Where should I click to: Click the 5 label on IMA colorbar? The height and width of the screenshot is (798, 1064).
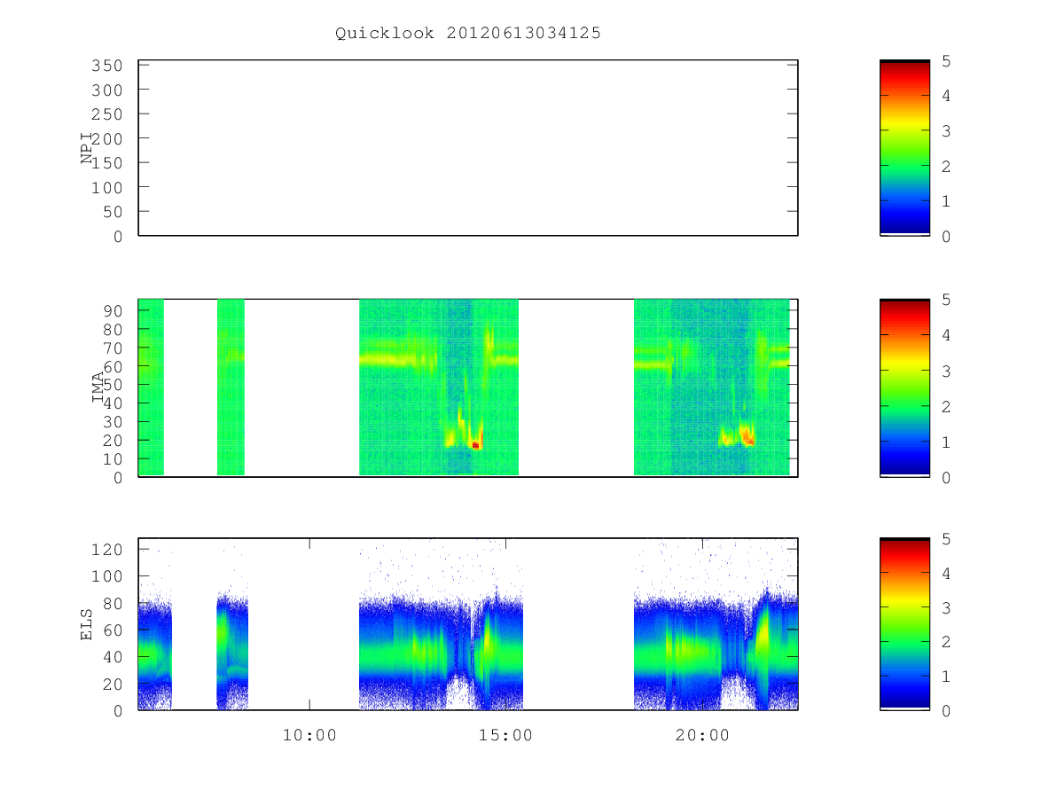(x=947, y=301)
